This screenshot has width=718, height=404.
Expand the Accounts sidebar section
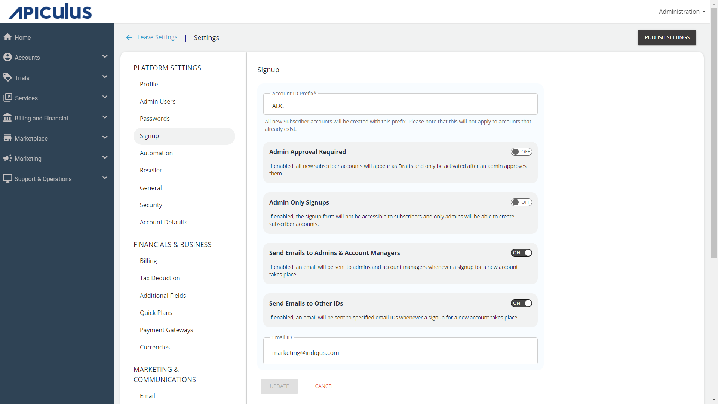105,56
